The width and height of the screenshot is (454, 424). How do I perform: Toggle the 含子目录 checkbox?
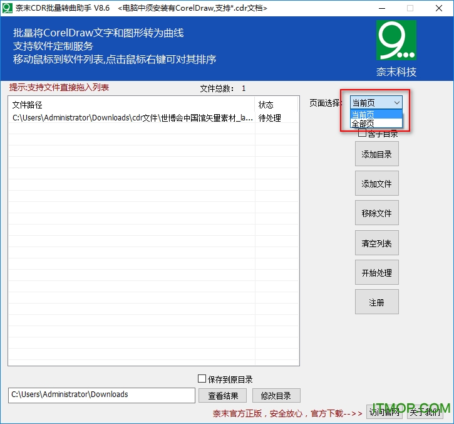coord(362,133)
